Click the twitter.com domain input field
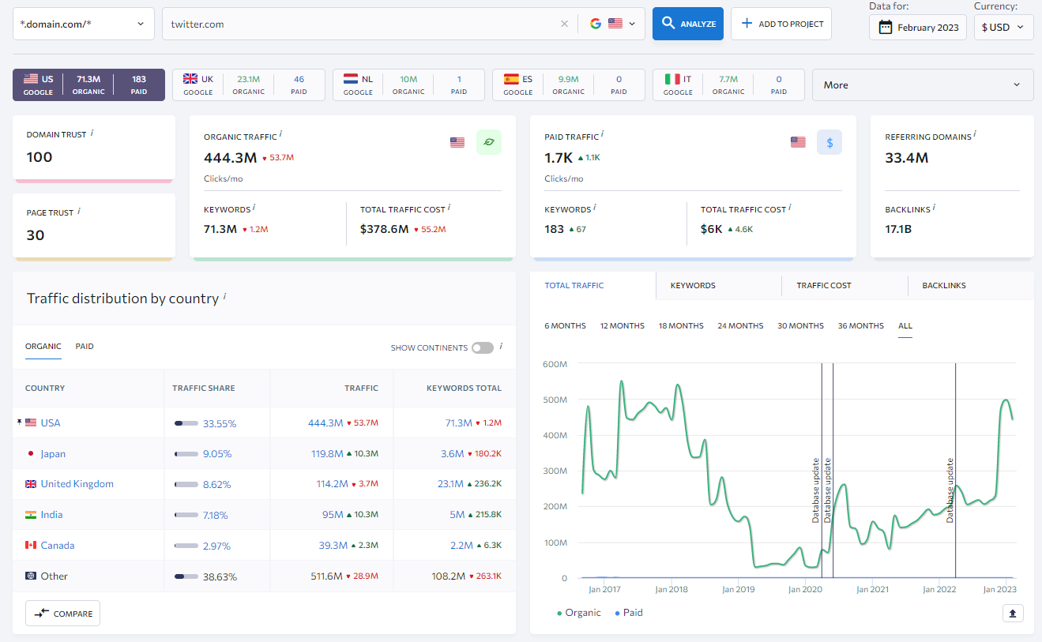This screenshot has height=642, width=1042. pos(363,24)
